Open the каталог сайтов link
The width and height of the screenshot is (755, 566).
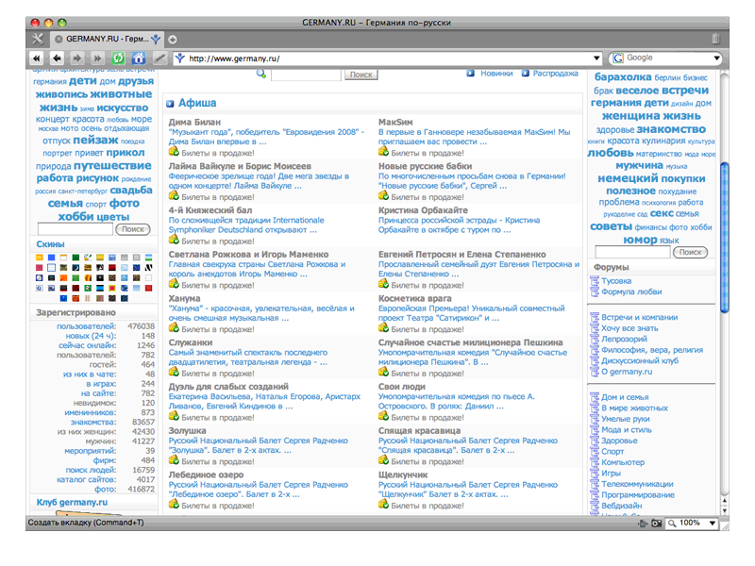[86, 479]
